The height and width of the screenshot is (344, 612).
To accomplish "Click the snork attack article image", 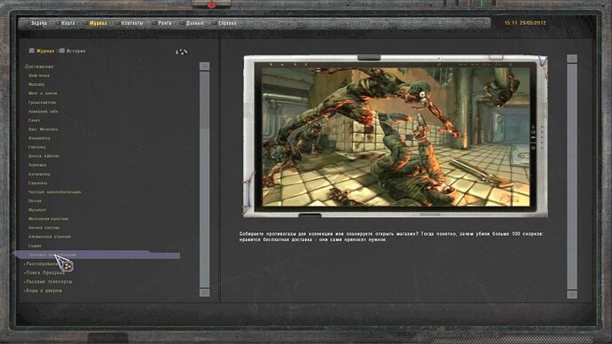I will [x=396, y=137].
